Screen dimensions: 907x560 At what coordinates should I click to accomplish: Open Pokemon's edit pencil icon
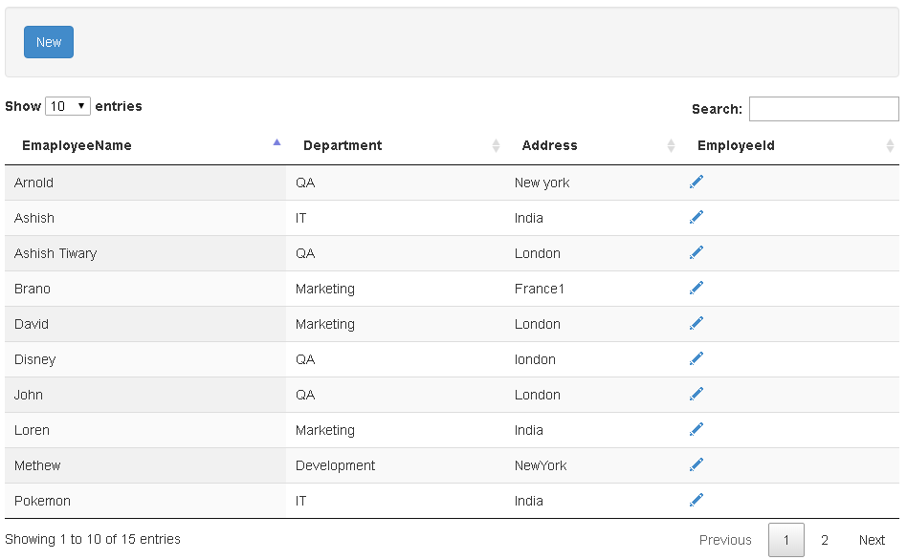pyautogui.click(x=697, y=500)
